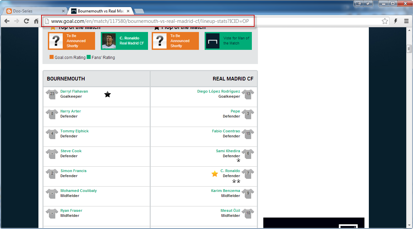This screenshot has width=413, height=229.
Task: Go back to the previous page
Action: (x=7, y=21)
